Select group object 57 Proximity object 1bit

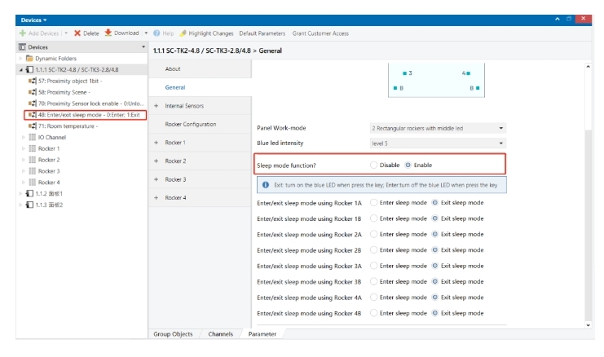[32, 81]
